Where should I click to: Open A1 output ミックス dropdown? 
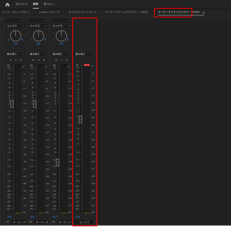[15, 26]
